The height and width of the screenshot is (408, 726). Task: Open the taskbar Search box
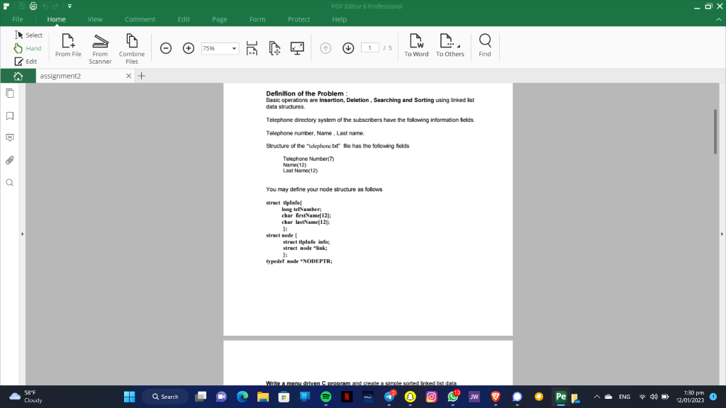tap(166, 397)
